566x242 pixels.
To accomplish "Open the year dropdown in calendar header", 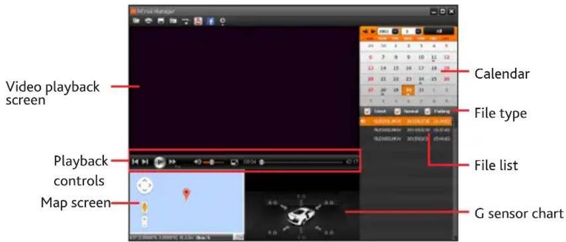I will (x=395, y=31).
